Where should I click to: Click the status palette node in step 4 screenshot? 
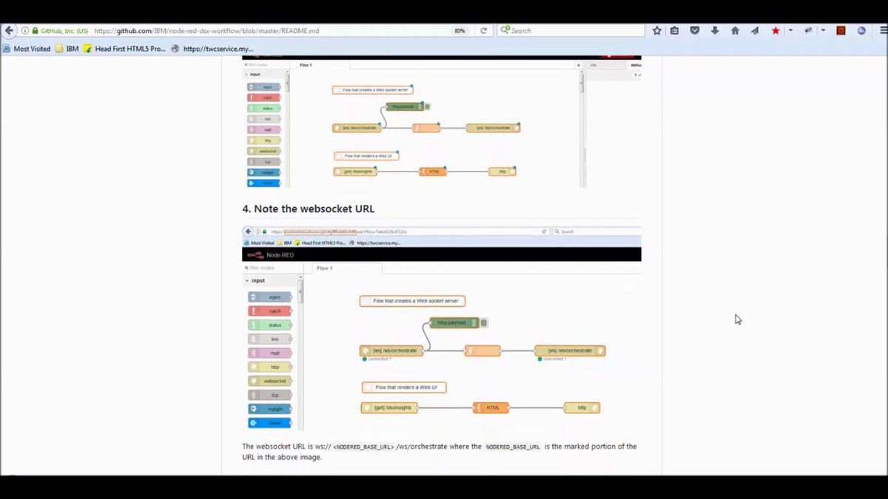tap(270, 325)
